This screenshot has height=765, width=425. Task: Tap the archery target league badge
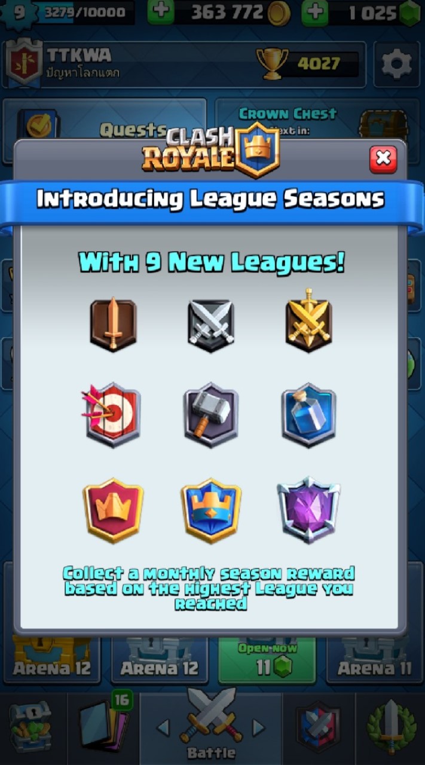(111, 414)
